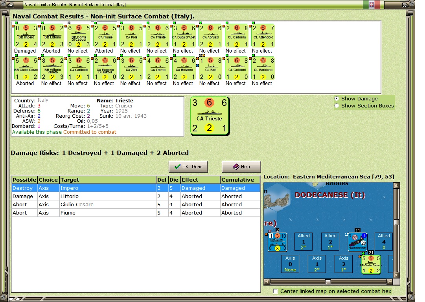Sort by the Choice column header
Image resolution: width=425 pixels, height=302 pixels.
[x=48, y=180]
